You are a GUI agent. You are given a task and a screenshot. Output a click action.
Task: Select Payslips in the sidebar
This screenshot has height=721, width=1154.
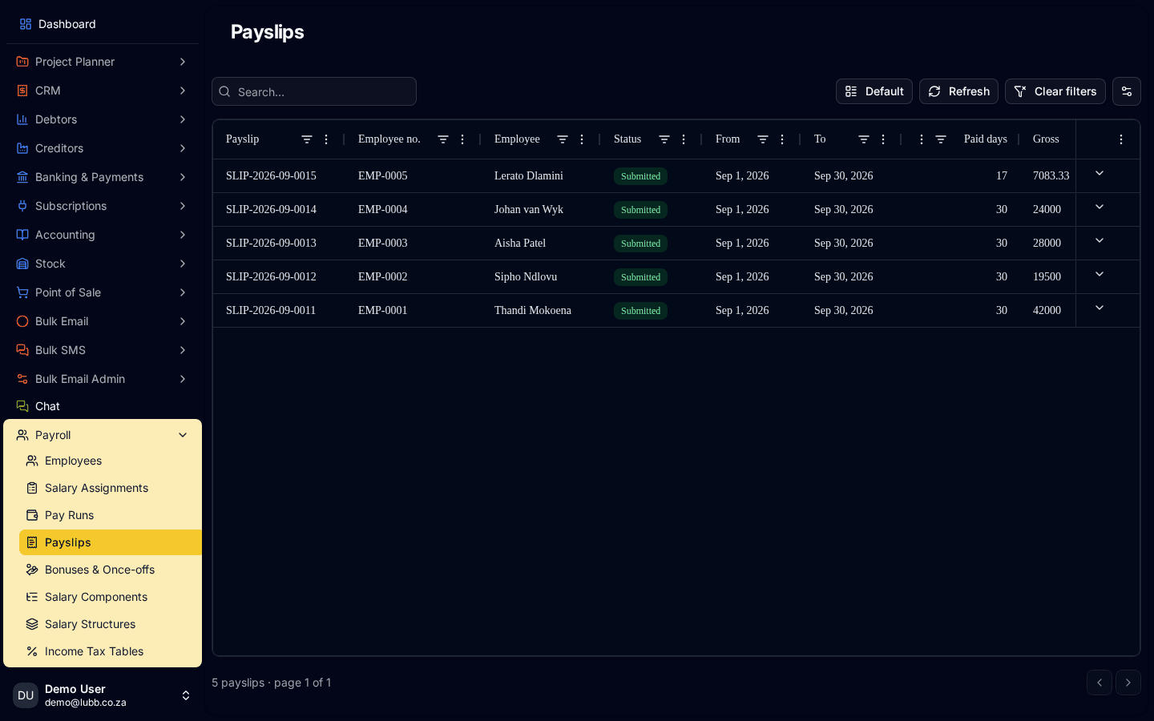(x=111, y=542)
